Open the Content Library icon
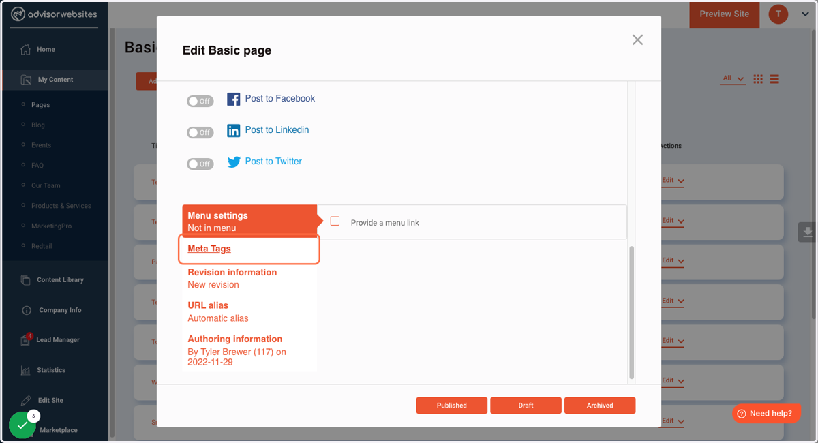 pos(26,280)
